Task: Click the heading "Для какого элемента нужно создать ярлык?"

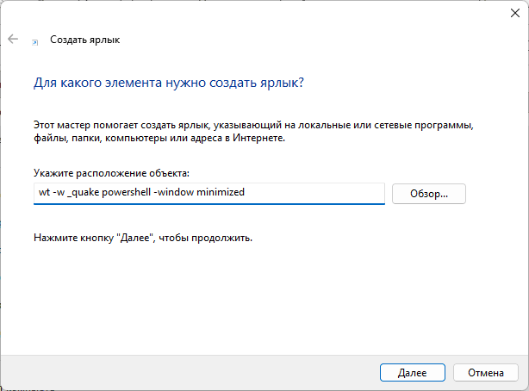Action: [x=168, y=85]
